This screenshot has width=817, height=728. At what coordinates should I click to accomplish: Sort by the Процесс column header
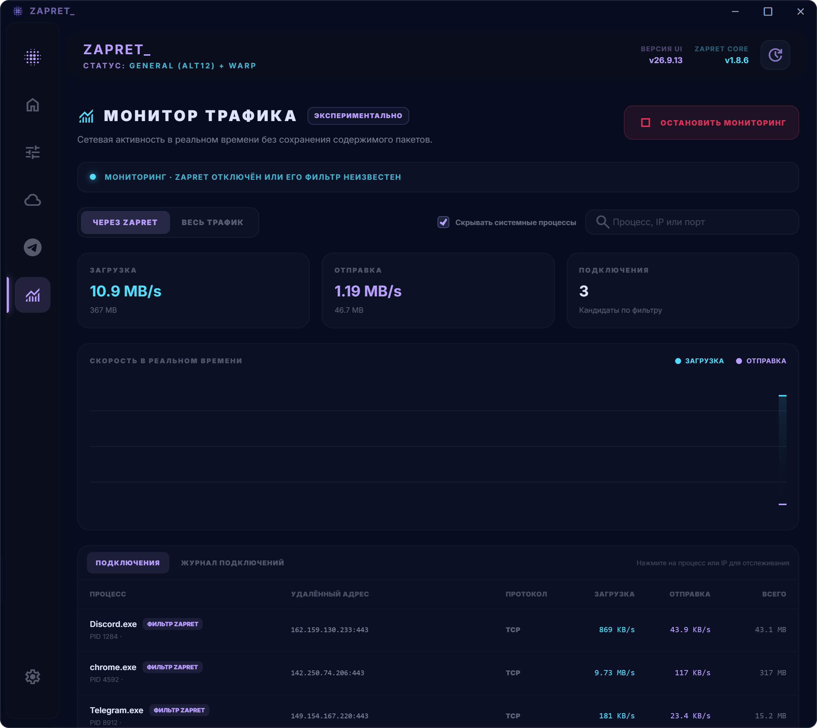pyautogui.click(x=108, y=594)
